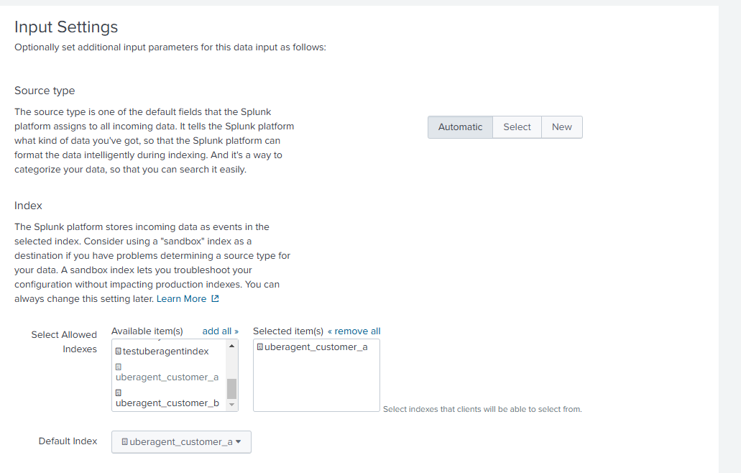
Task: Click the index icon beside available uberagent_customer_a
Action: [x=118, y=367]
